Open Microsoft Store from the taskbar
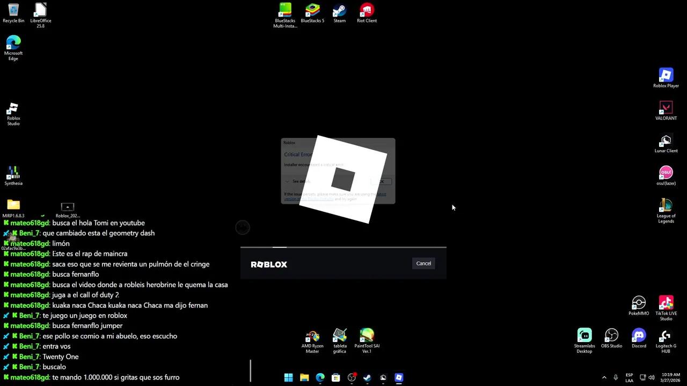Screen dimensions: 687x386 335,377
